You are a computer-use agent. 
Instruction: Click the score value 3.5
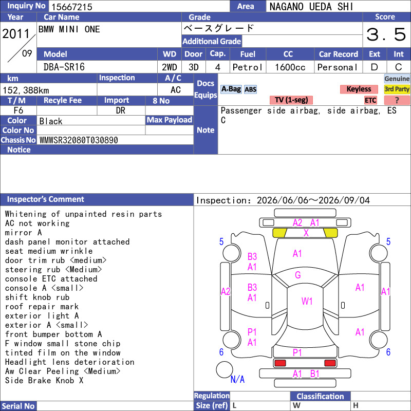[386, 34]
